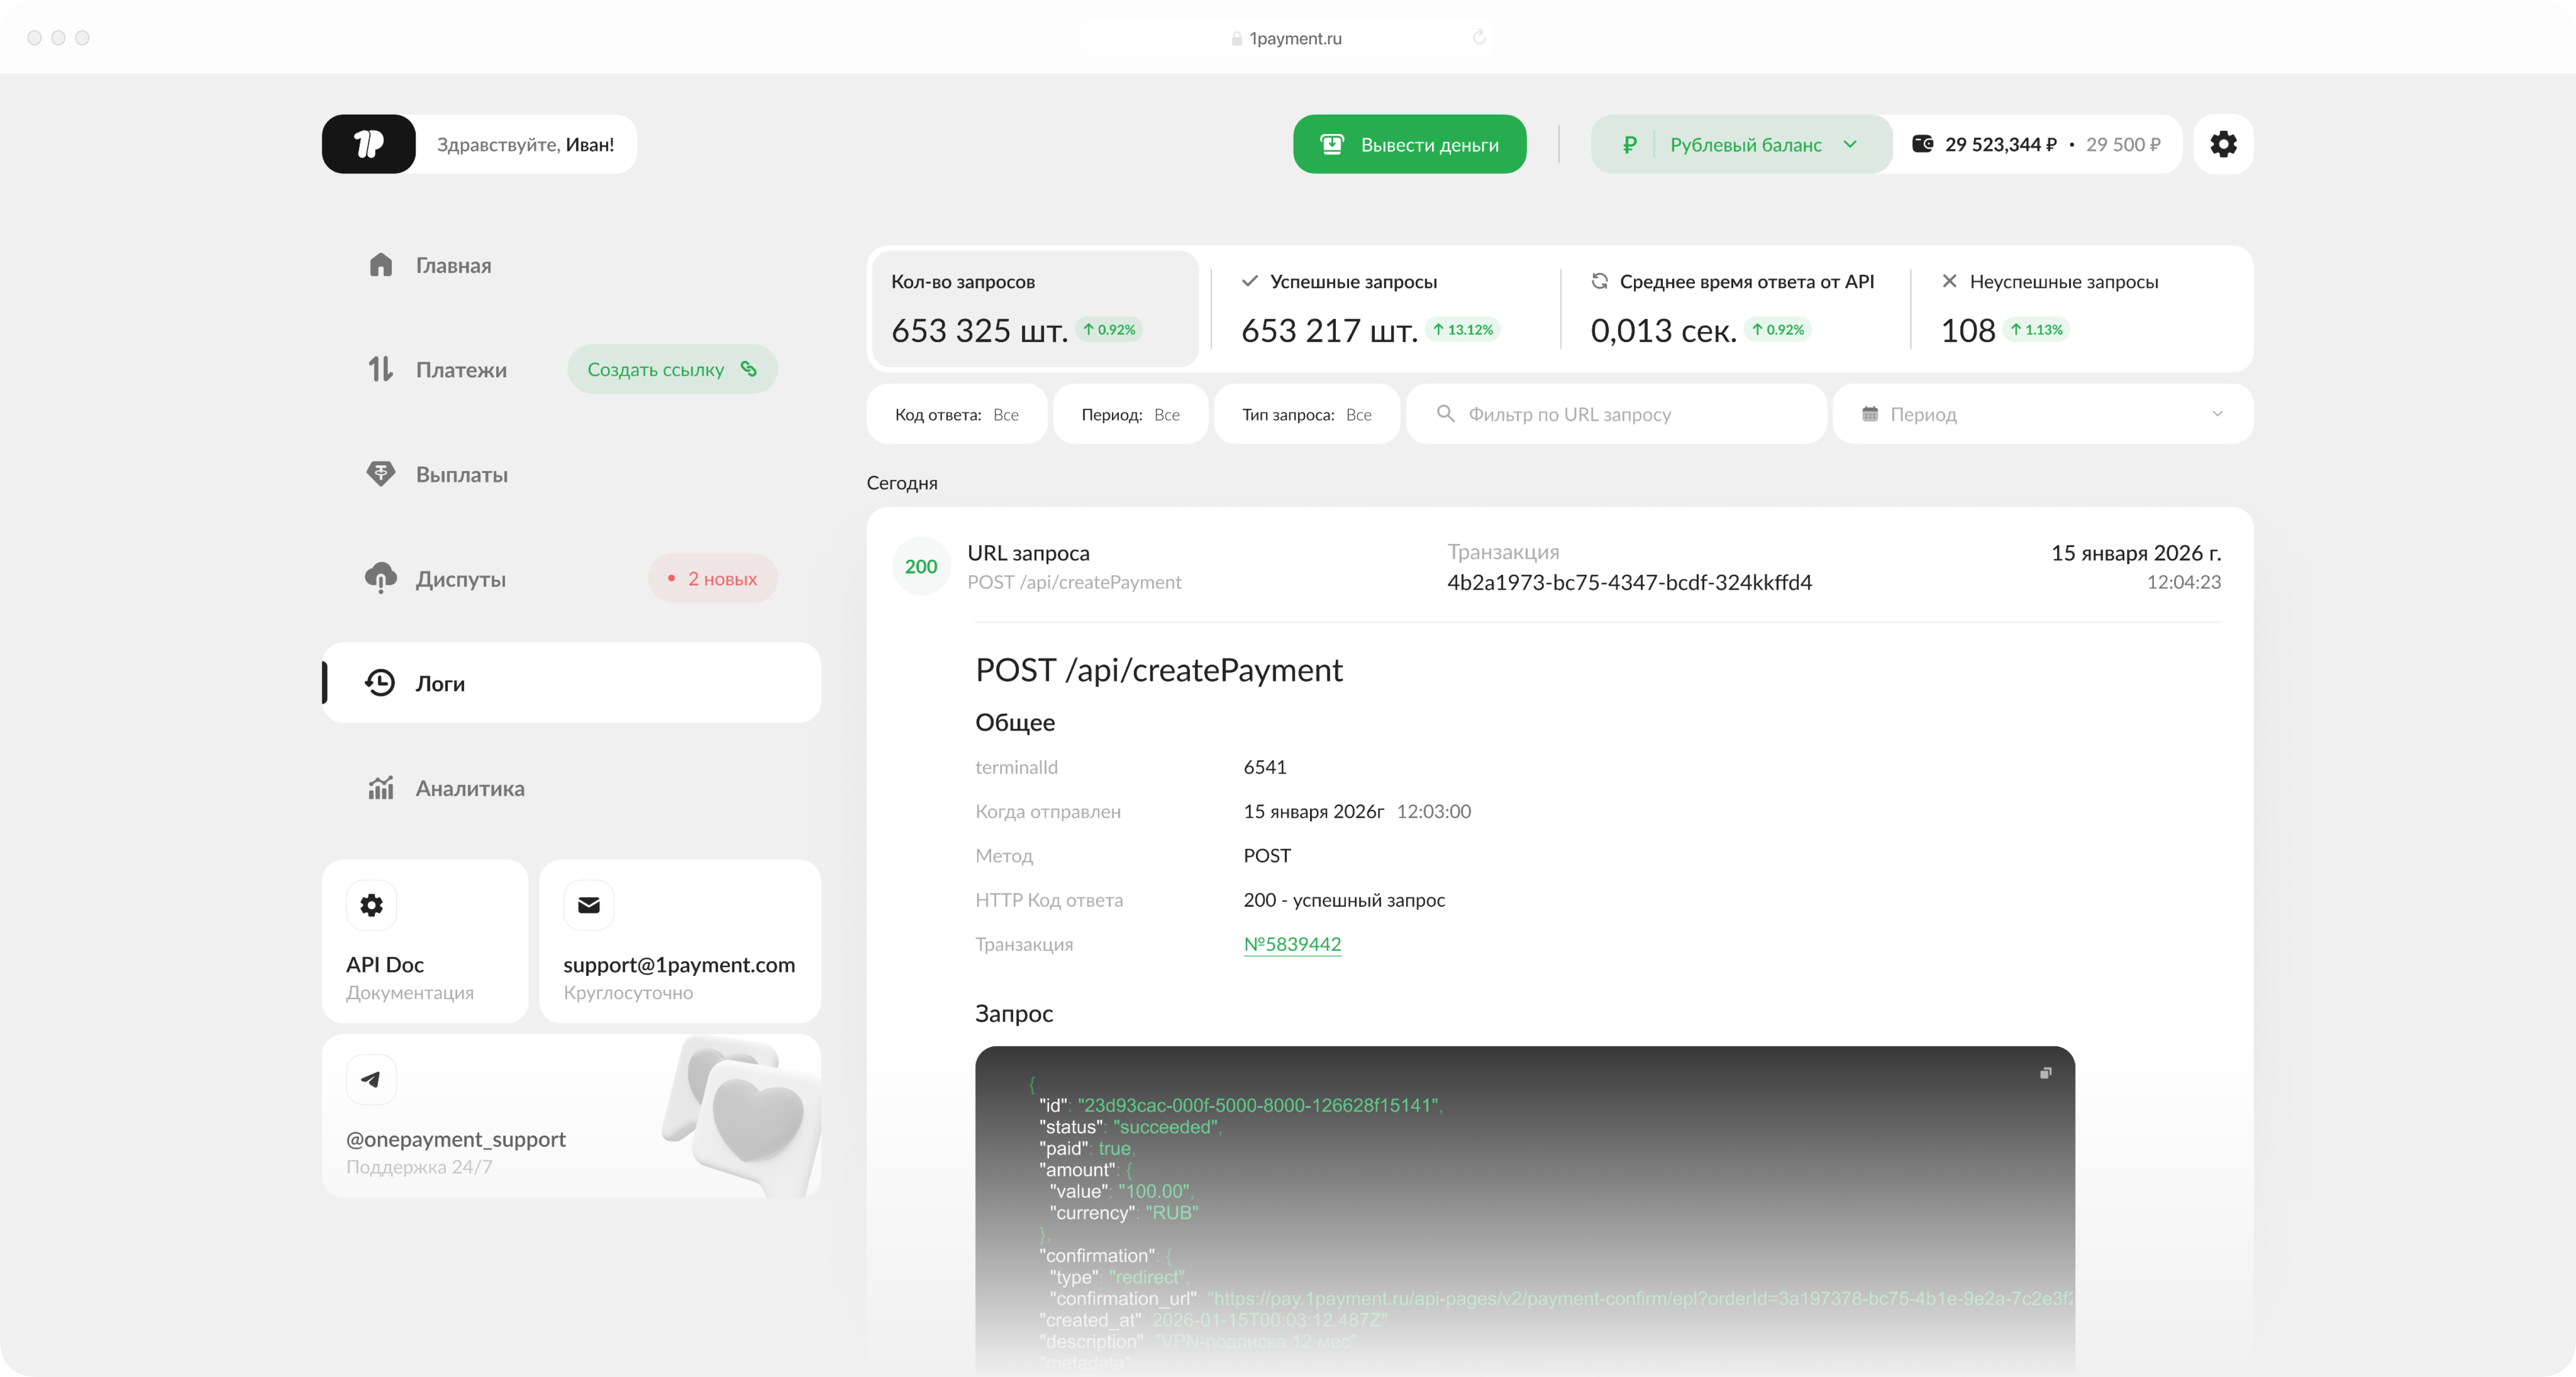The image size is (2576, 1377).
Task: Click the withdraw icon inside Вывести деньги button
Action: [1333, 144]
